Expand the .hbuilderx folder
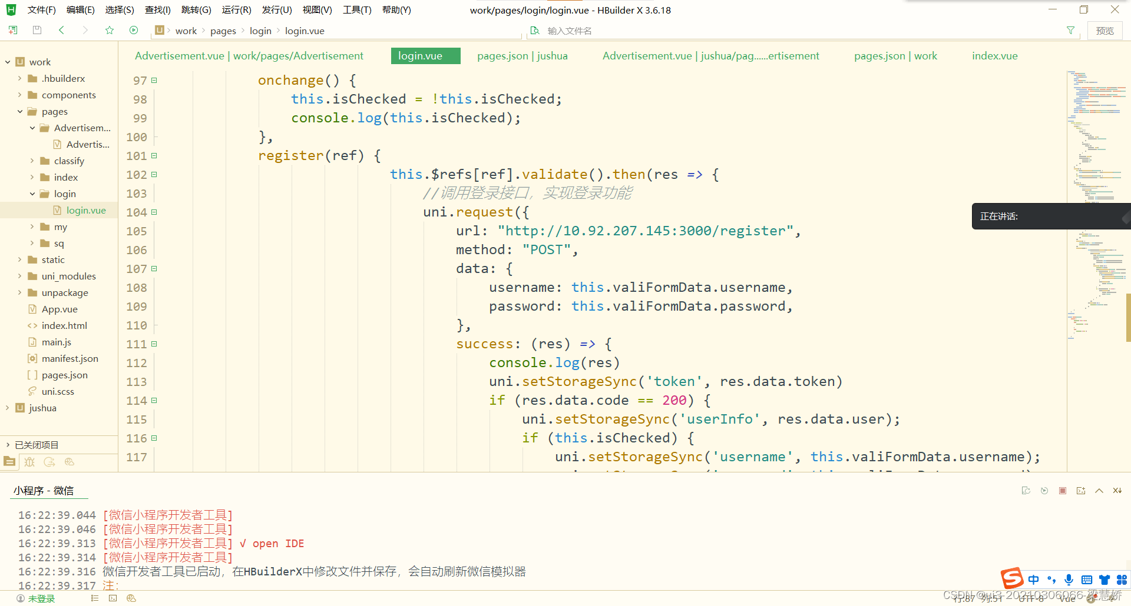The height and width of the screenshot is (606, 1131). 19,78
